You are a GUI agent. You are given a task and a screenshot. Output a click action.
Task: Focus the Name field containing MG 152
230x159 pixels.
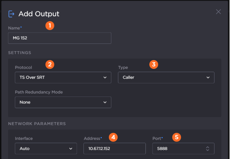tap(60, 38)
